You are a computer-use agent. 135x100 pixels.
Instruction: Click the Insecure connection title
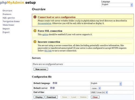(x=49, y=42)
